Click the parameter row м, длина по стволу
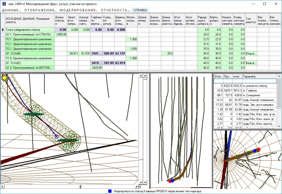The height and width of the screenshot is (194, 282). click(245, 86)
